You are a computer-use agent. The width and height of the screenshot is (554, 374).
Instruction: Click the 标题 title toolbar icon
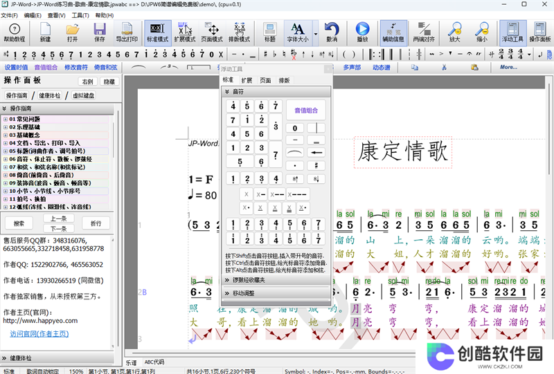270,32
